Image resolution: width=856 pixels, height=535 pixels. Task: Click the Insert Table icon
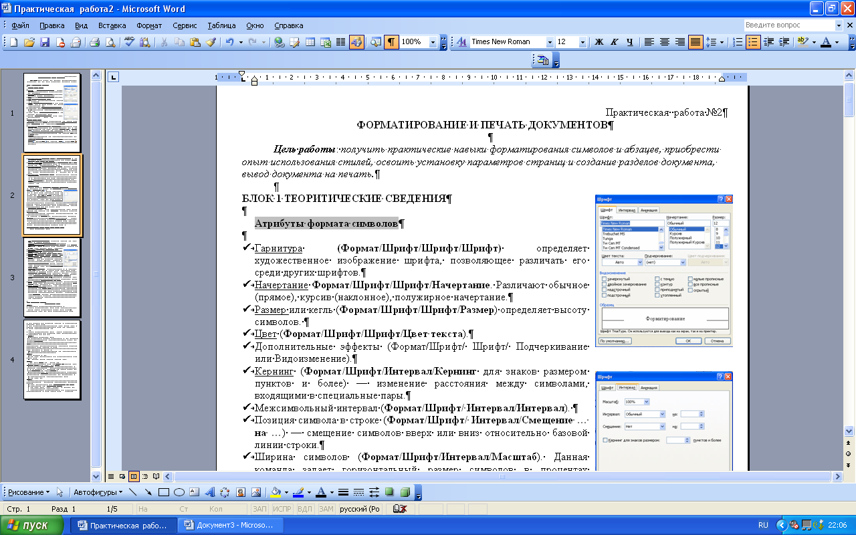point(310,41)
